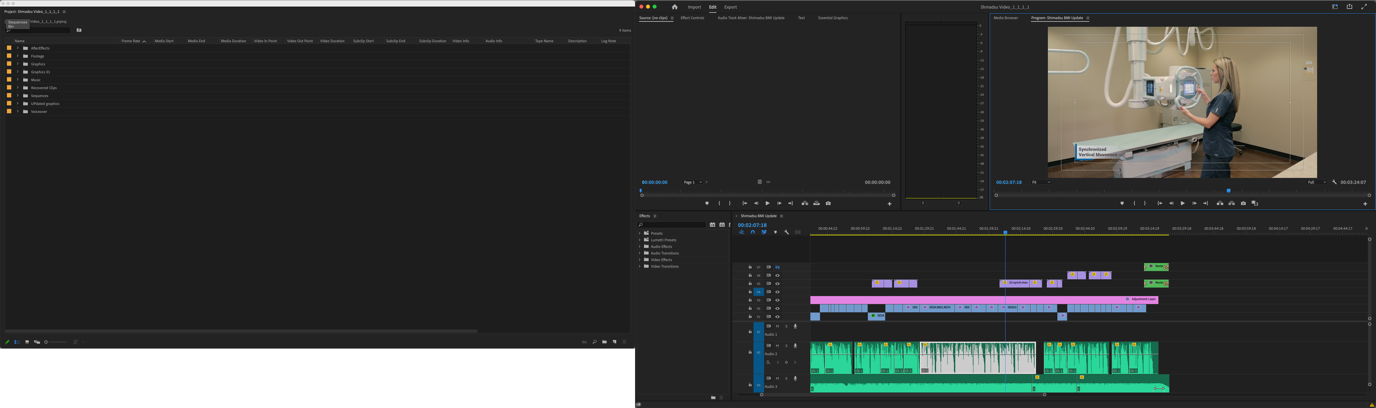Expand the Video Effects folder

(639, 260)
